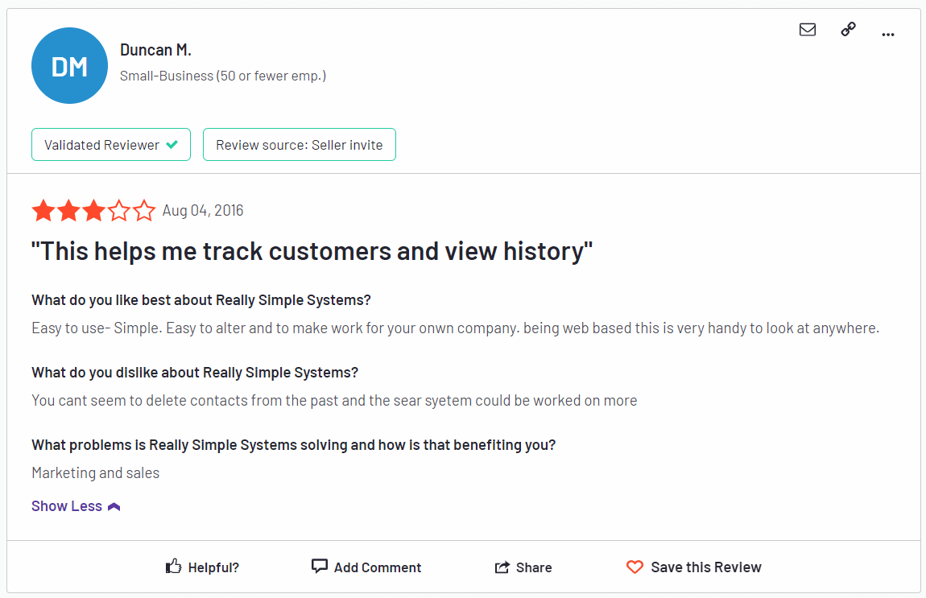Image resolution: width=926 pixels, height=598 pixels.
Task: Click the green checkmark in Validated Reviewer
Action: pyautogui.click(x=172, y=144)
